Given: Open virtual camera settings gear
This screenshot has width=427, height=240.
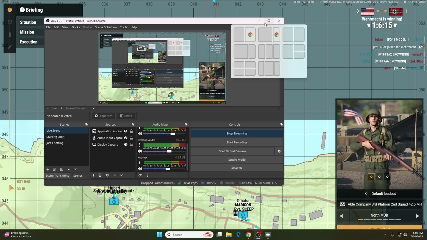Looking at the screenshot, I should tap(279, 151).
